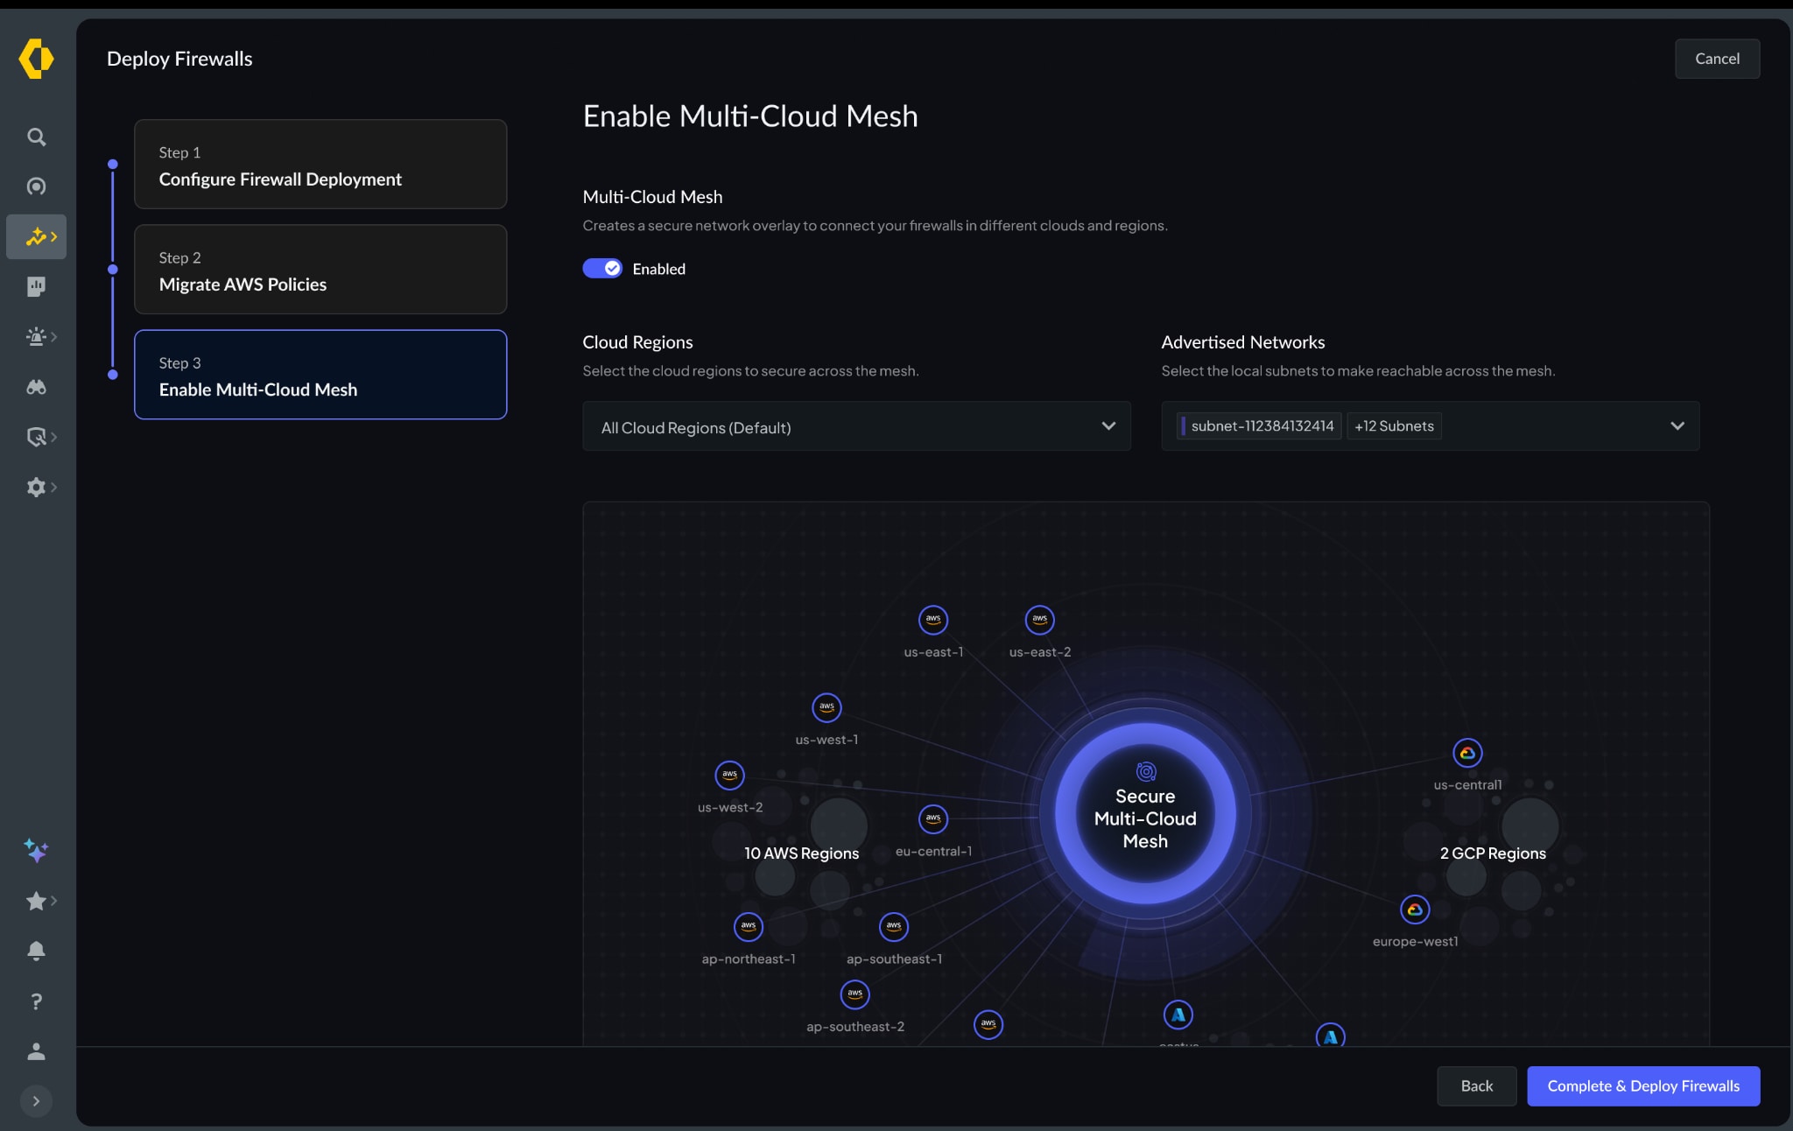
Task: Click the eu-central-1 AWS node icon
Action: (933, 819)
